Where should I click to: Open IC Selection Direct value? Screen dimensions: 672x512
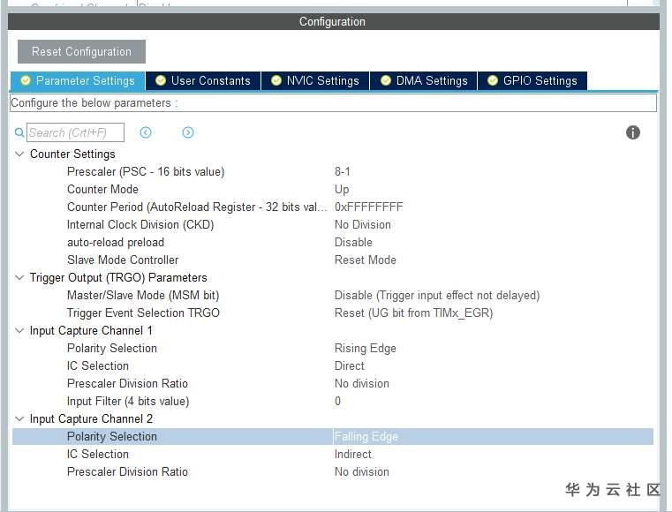(x=350, y=365)
